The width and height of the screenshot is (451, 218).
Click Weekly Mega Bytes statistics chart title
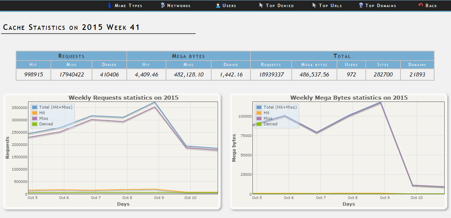(x=349, y=98)
